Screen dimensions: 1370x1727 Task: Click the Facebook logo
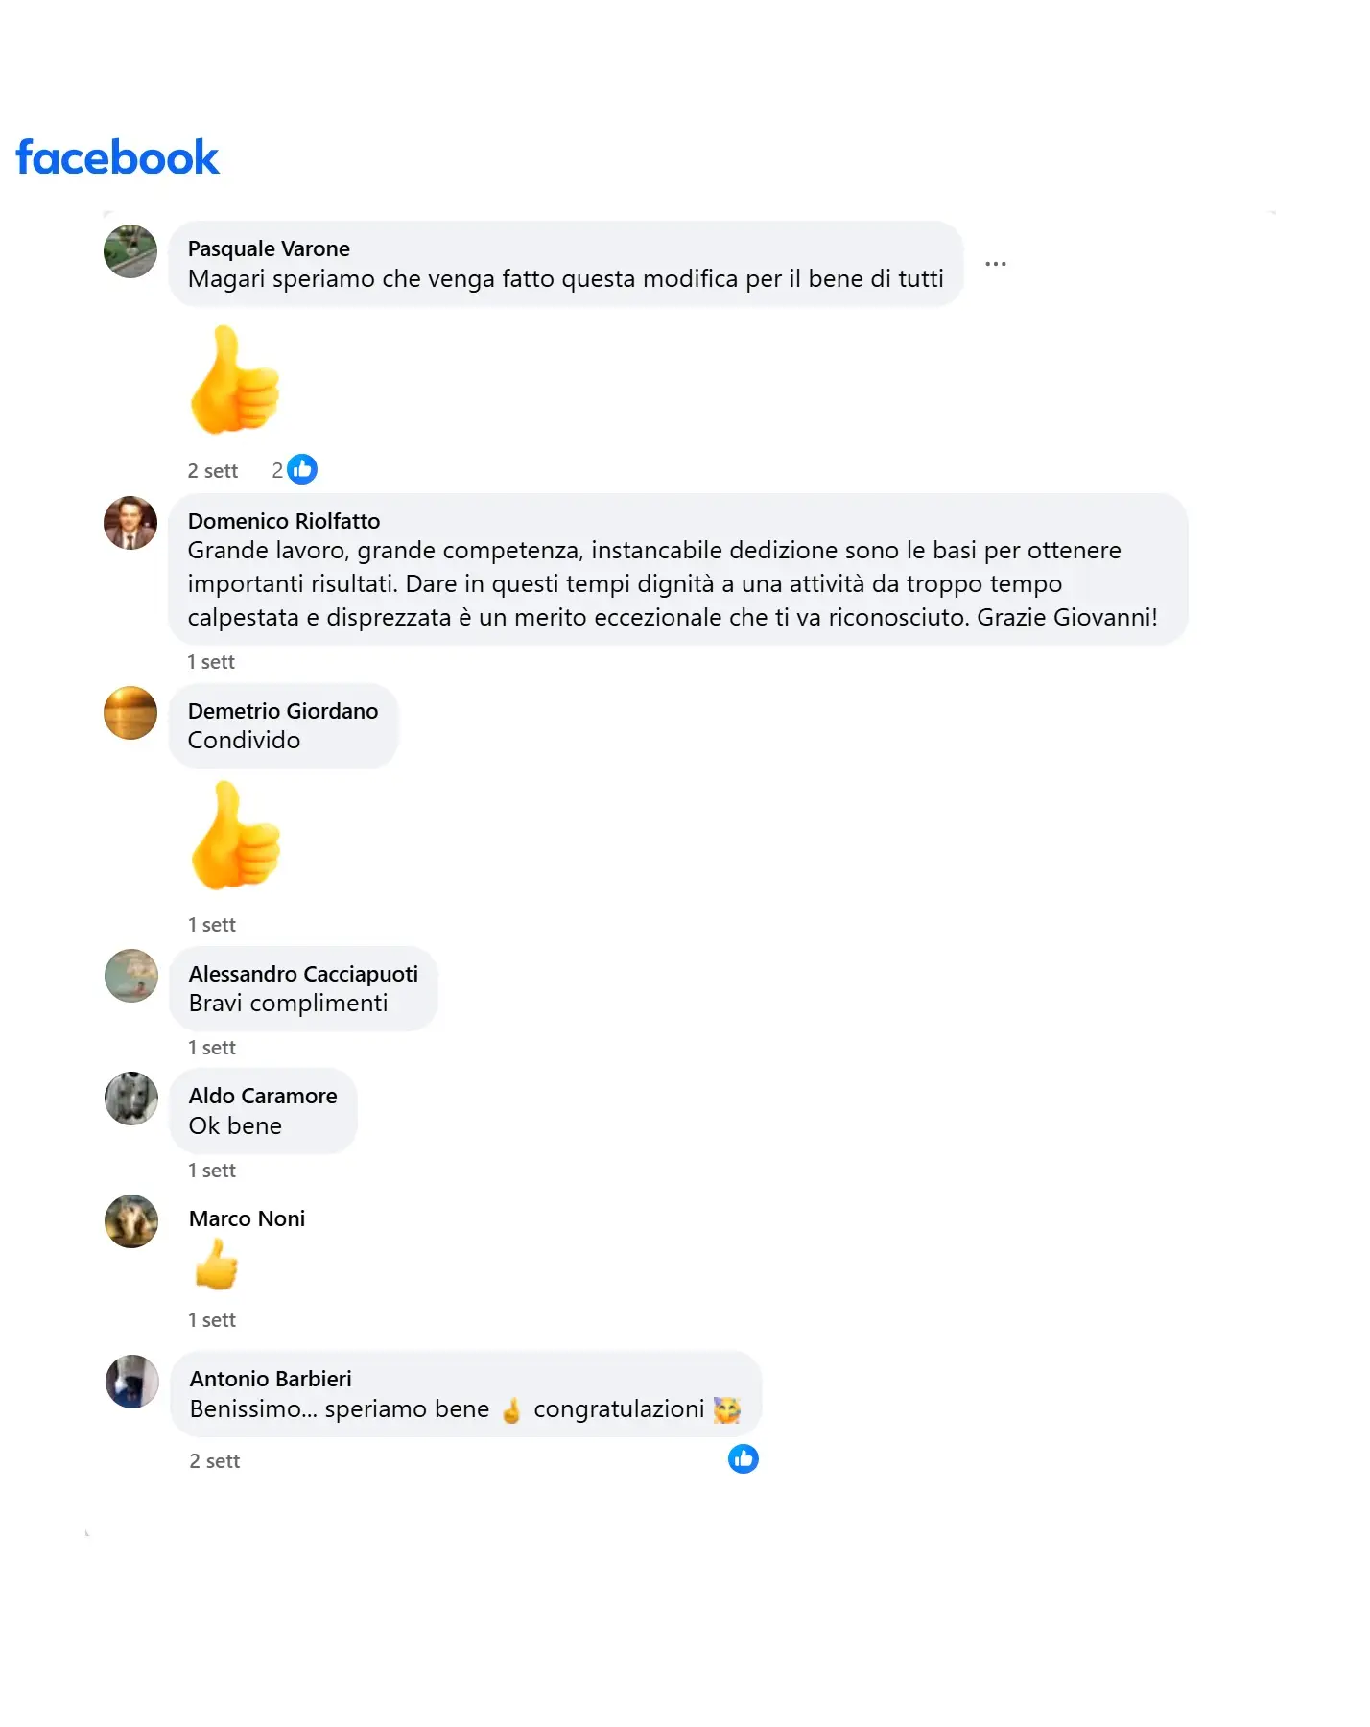117,157
